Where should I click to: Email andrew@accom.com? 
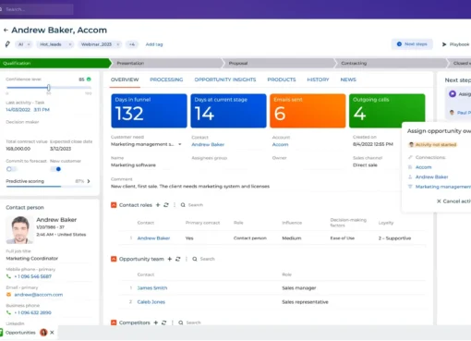coord(39,295)
